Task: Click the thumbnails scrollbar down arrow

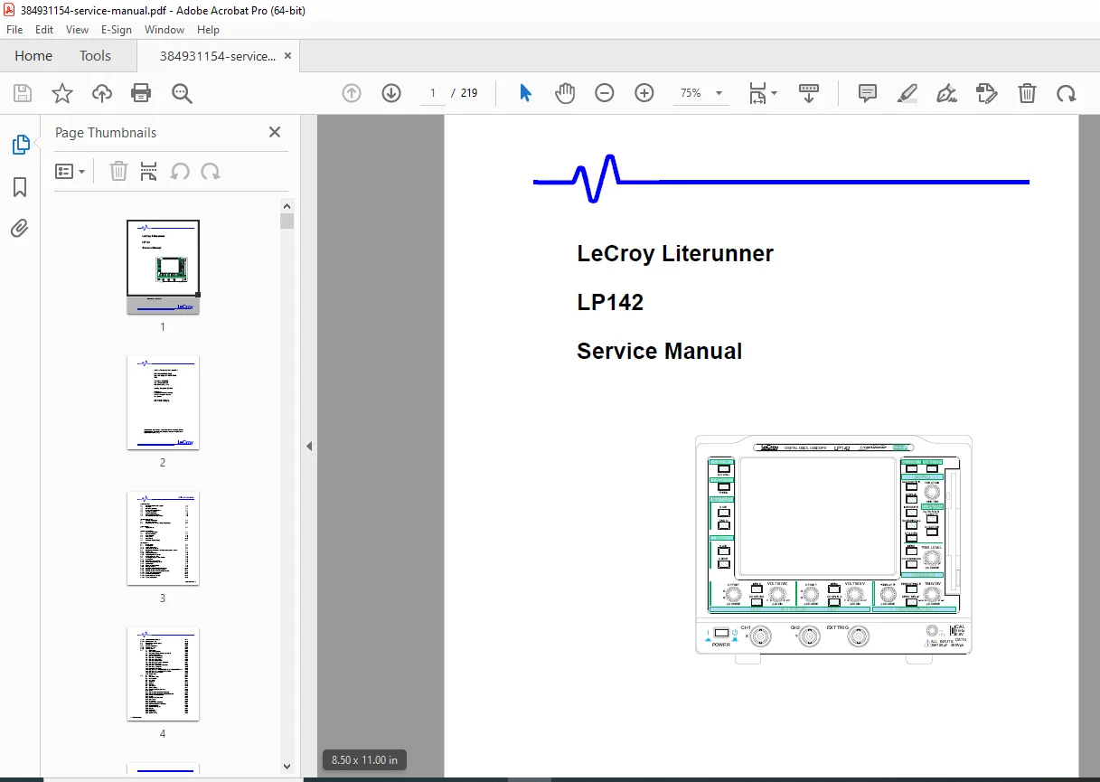Action: tap(287, 767)
